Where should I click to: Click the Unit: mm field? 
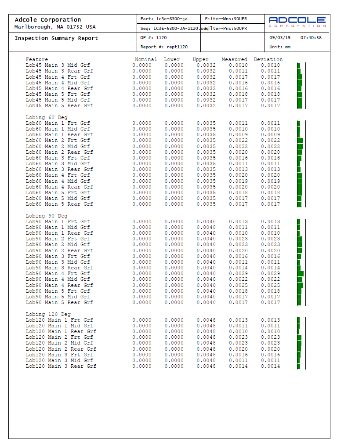pyautogui.click(x=280, y=47)
